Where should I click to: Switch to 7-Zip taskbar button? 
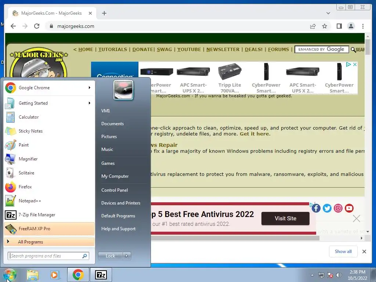pos(101,275)
